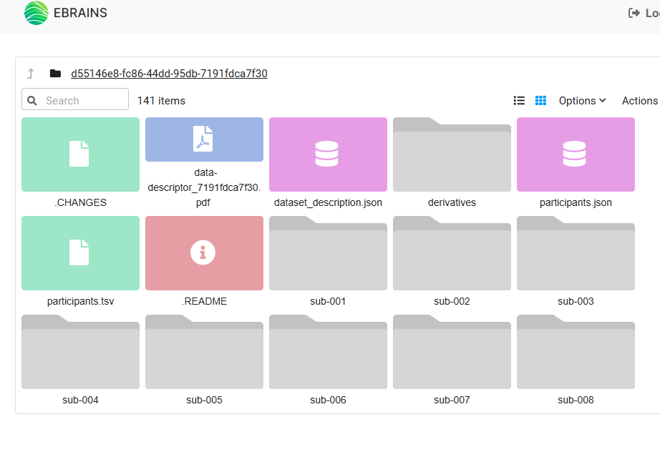Click the dataset_description.json name label
This screenshot has height=452, width=660.
coord(328,202)
